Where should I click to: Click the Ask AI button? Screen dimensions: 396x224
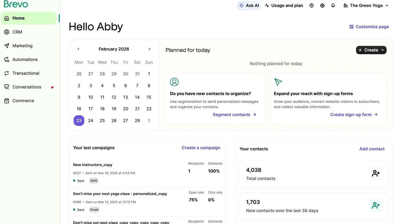click(x=249, y=5)
